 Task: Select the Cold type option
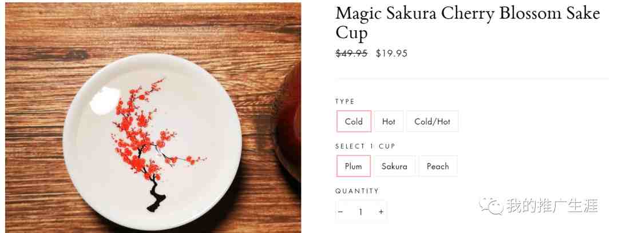click(354, 122)
